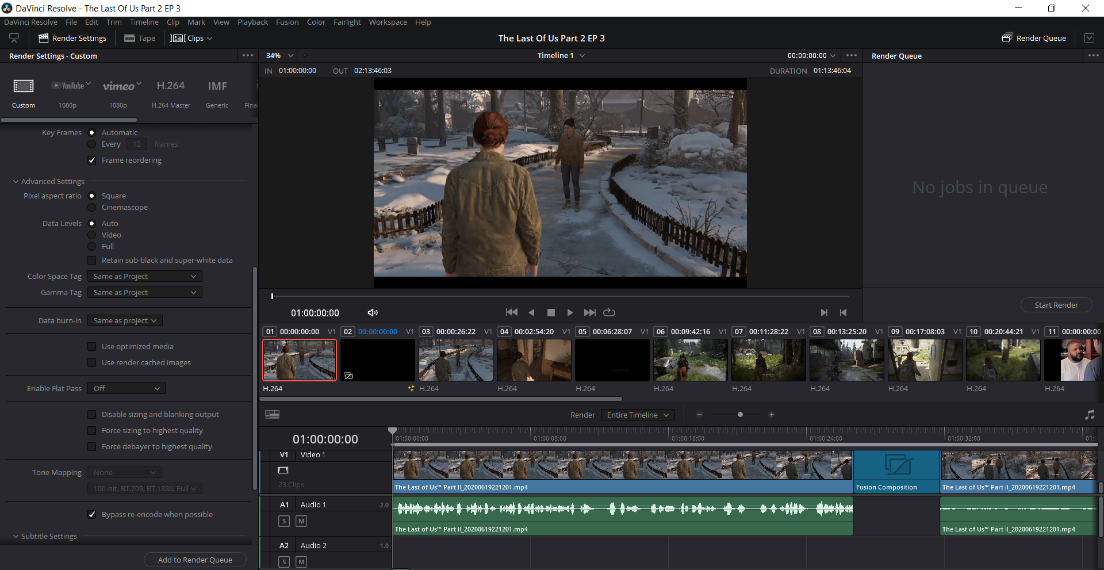Toggle the Video 1 track monitor icon
This screenshot has width=1104, height=570.
coord(283,470)
